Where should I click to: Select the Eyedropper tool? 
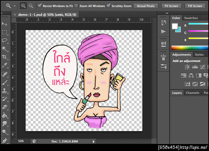tap(5, 65)
